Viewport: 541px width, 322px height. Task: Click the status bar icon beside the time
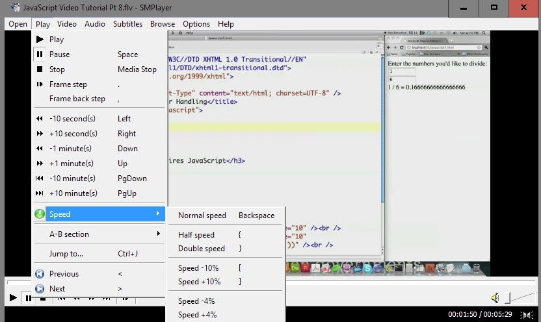click(x=527, y=314)
